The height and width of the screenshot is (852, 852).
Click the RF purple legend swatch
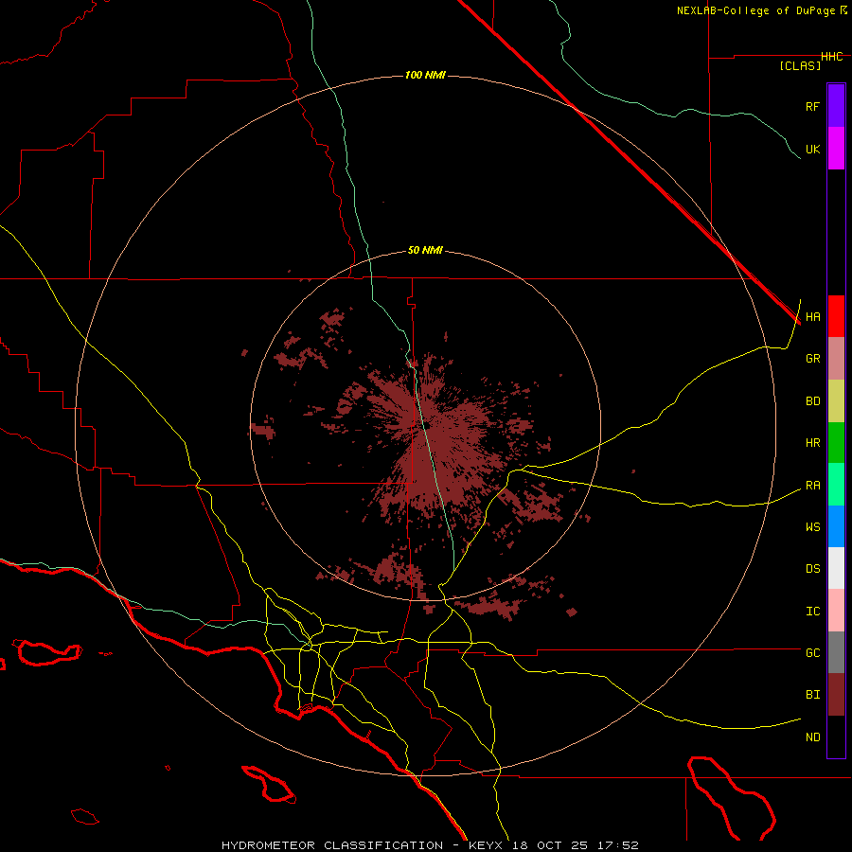836,106
